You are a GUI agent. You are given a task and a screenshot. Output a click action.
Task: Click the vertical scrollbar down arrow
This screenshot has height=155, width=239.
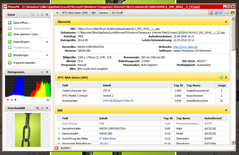tap(233, 143)
